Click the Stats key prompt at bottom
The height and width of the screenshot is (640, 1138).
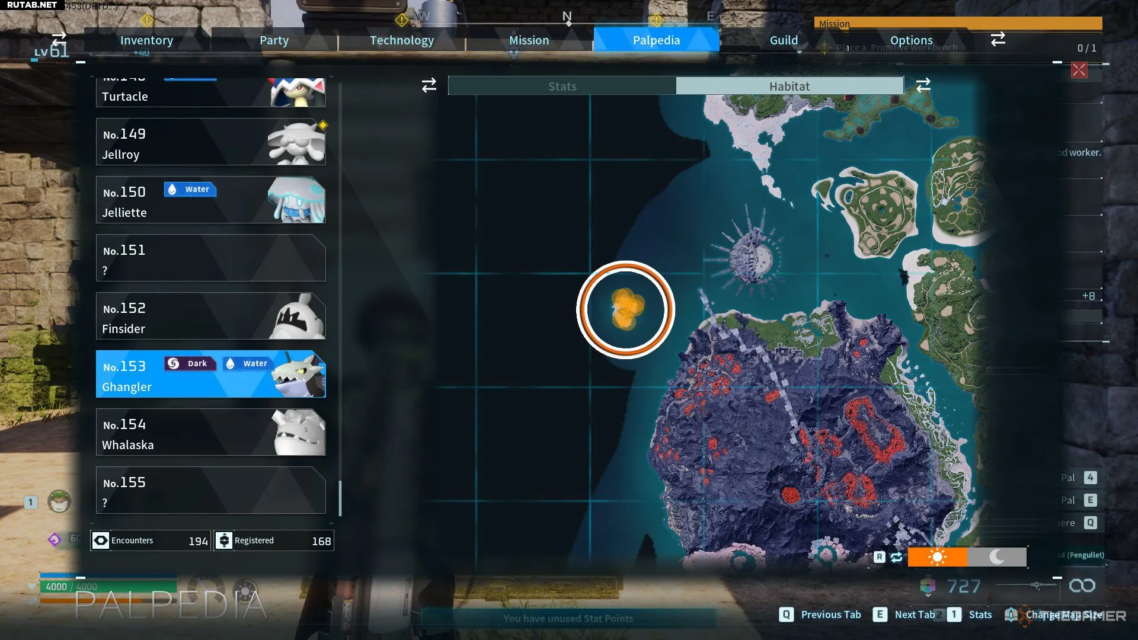[x=970, y=615]
